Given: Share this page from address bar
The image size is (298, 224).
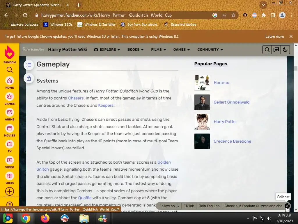Looking at the screenshot, I should point(224,15).
